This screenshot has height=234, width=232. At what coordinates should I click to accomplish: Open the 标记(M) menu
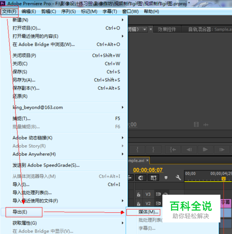(89, 12)
